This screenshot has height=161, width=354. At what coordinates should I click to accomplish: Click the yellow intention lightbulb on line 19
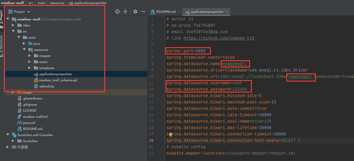click(171, 135)
